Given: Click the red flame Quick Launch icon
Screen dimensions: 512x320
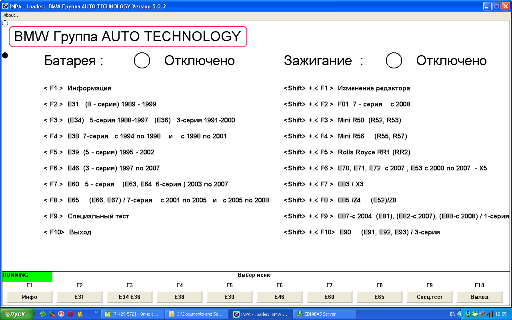Looking at the screenshot, I should tap(61, 314).
